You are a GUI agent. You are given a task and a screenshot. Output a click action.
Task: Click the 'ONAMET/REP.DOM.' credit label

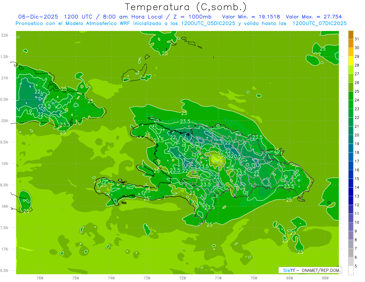tap(321, 270)
